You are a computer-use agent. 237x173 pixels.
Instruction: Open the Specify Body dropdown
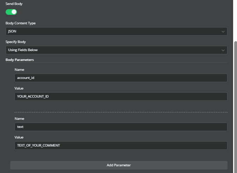coord(116,50)
